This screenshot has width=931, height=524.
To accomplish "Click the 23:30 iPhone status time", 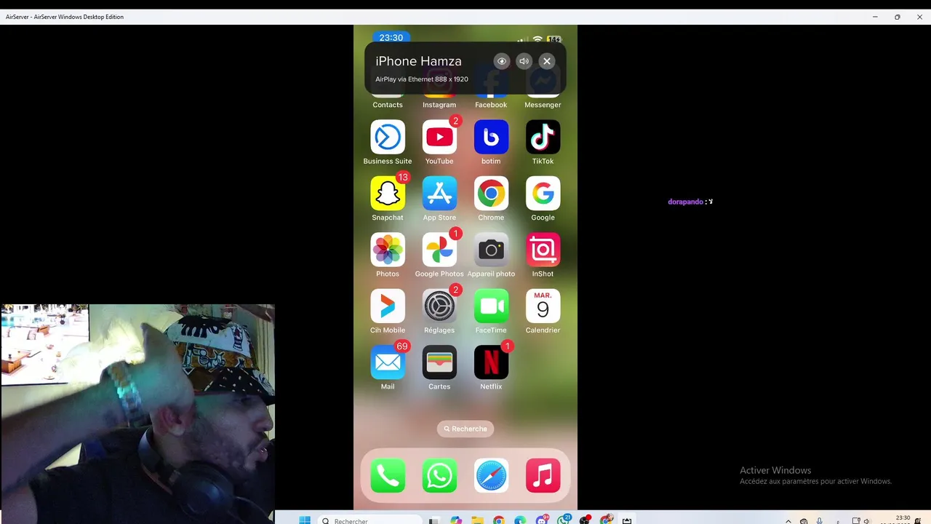I will pos(391,38).
